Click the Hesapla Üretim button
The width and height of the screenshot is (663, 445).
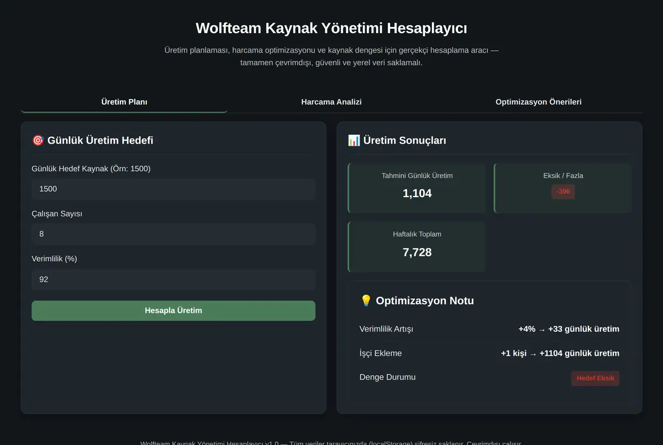pyautogui.click(x=173, y=311)
